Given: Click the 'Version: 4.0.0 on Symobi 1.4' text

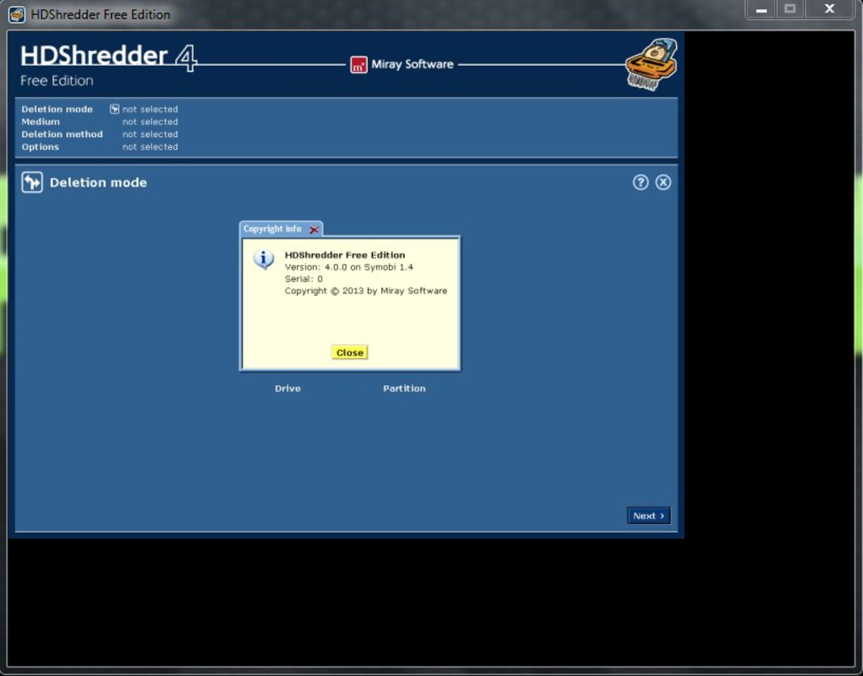Looking at the screenshot, I should (x=349, y=267).
